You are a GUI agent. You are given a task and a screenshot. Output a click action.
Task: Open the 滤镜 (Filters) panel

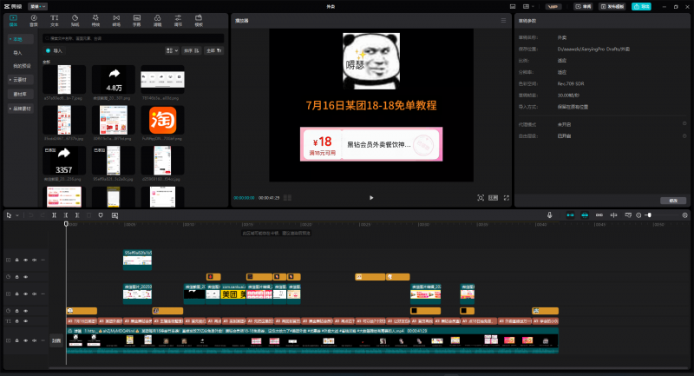click(x=157, y=17)
